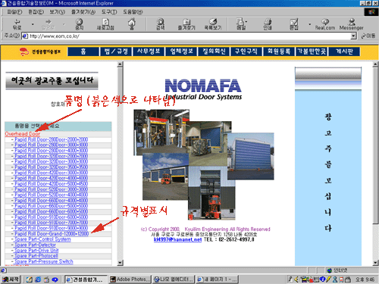Open the Search toolbar icon
This screenshot has height=284, width=379.
(160, 24)
